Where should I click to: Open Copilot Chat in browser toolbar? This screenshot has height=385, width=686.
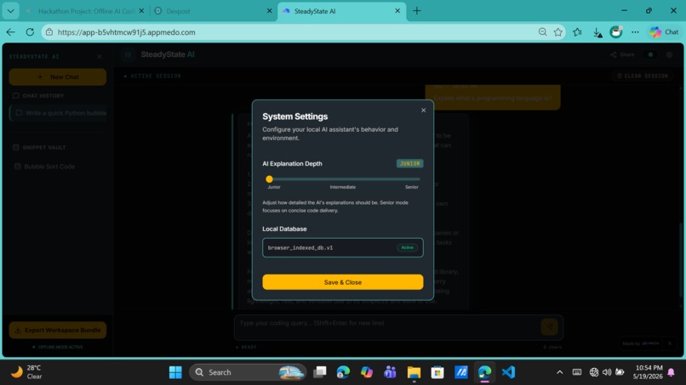coord(664,32)
